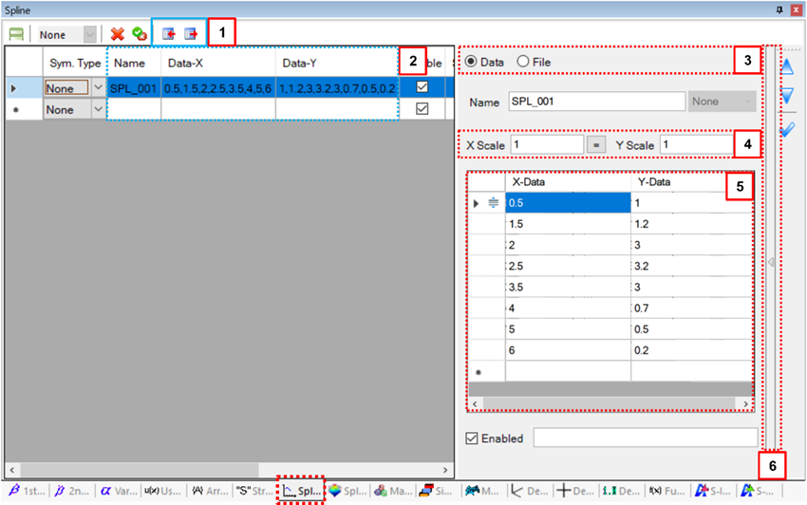Select the SPL_001 name cell

[x=133, y=88]
